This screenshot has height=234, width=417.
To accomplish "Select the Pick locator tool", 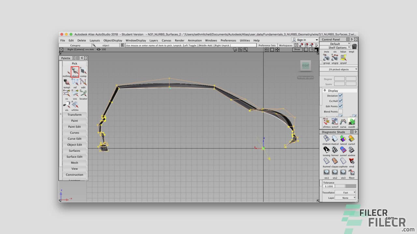I will [x=83, y=94].
